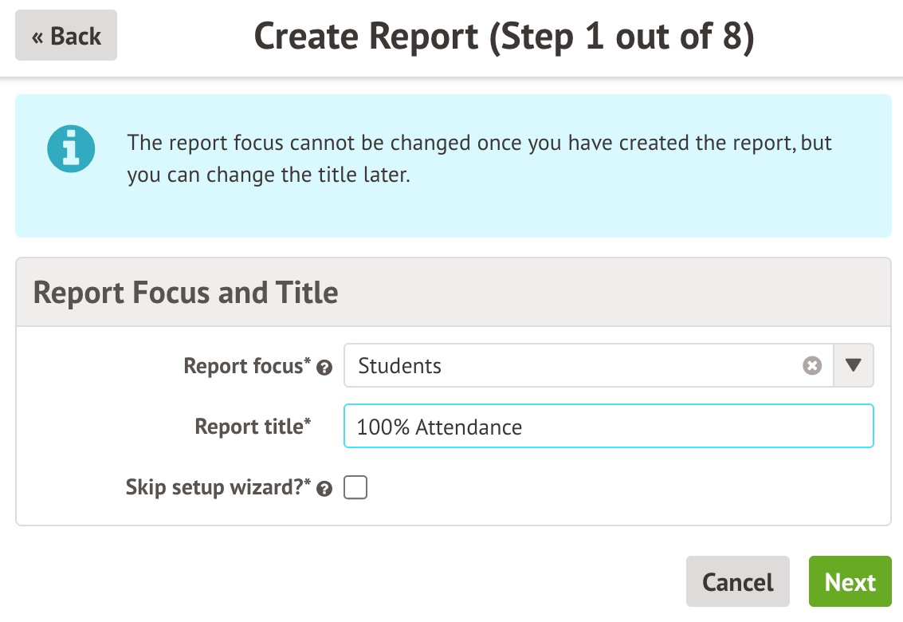Click the 'Report Focus and Title' section header

pos(186,293)
